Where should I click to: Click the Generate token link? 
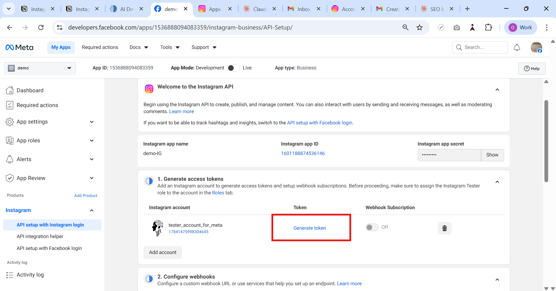click(310, 228)
